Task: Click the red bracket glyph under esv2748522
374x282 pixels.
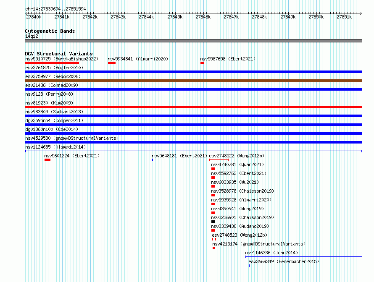Action: pos(219,160)
